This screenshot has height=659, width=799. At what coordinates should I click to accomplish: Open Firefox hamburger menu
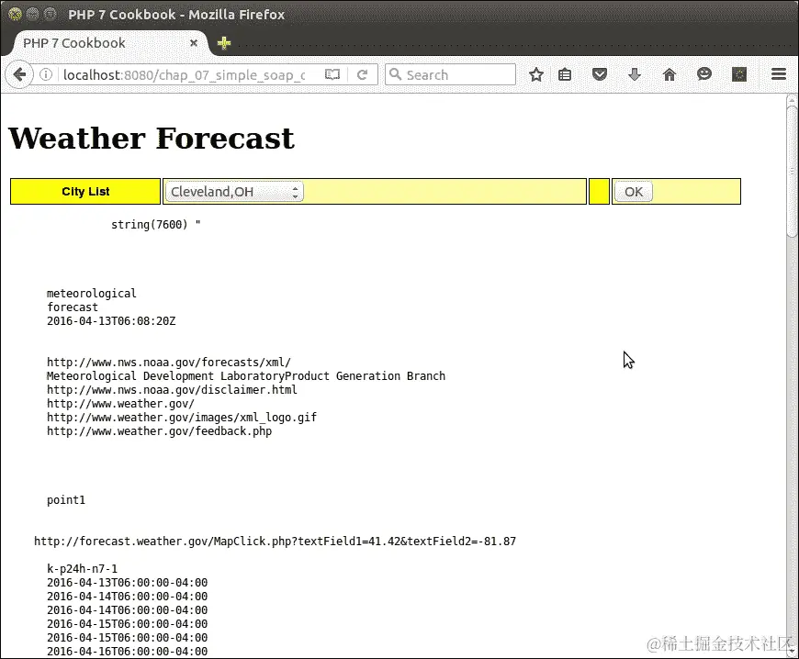(x=779, y=75)
